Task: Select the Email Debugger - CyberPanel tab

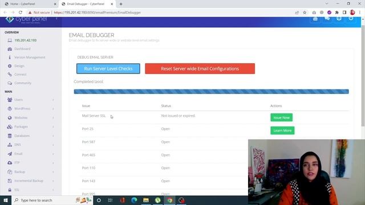Action: pos(87,4)
